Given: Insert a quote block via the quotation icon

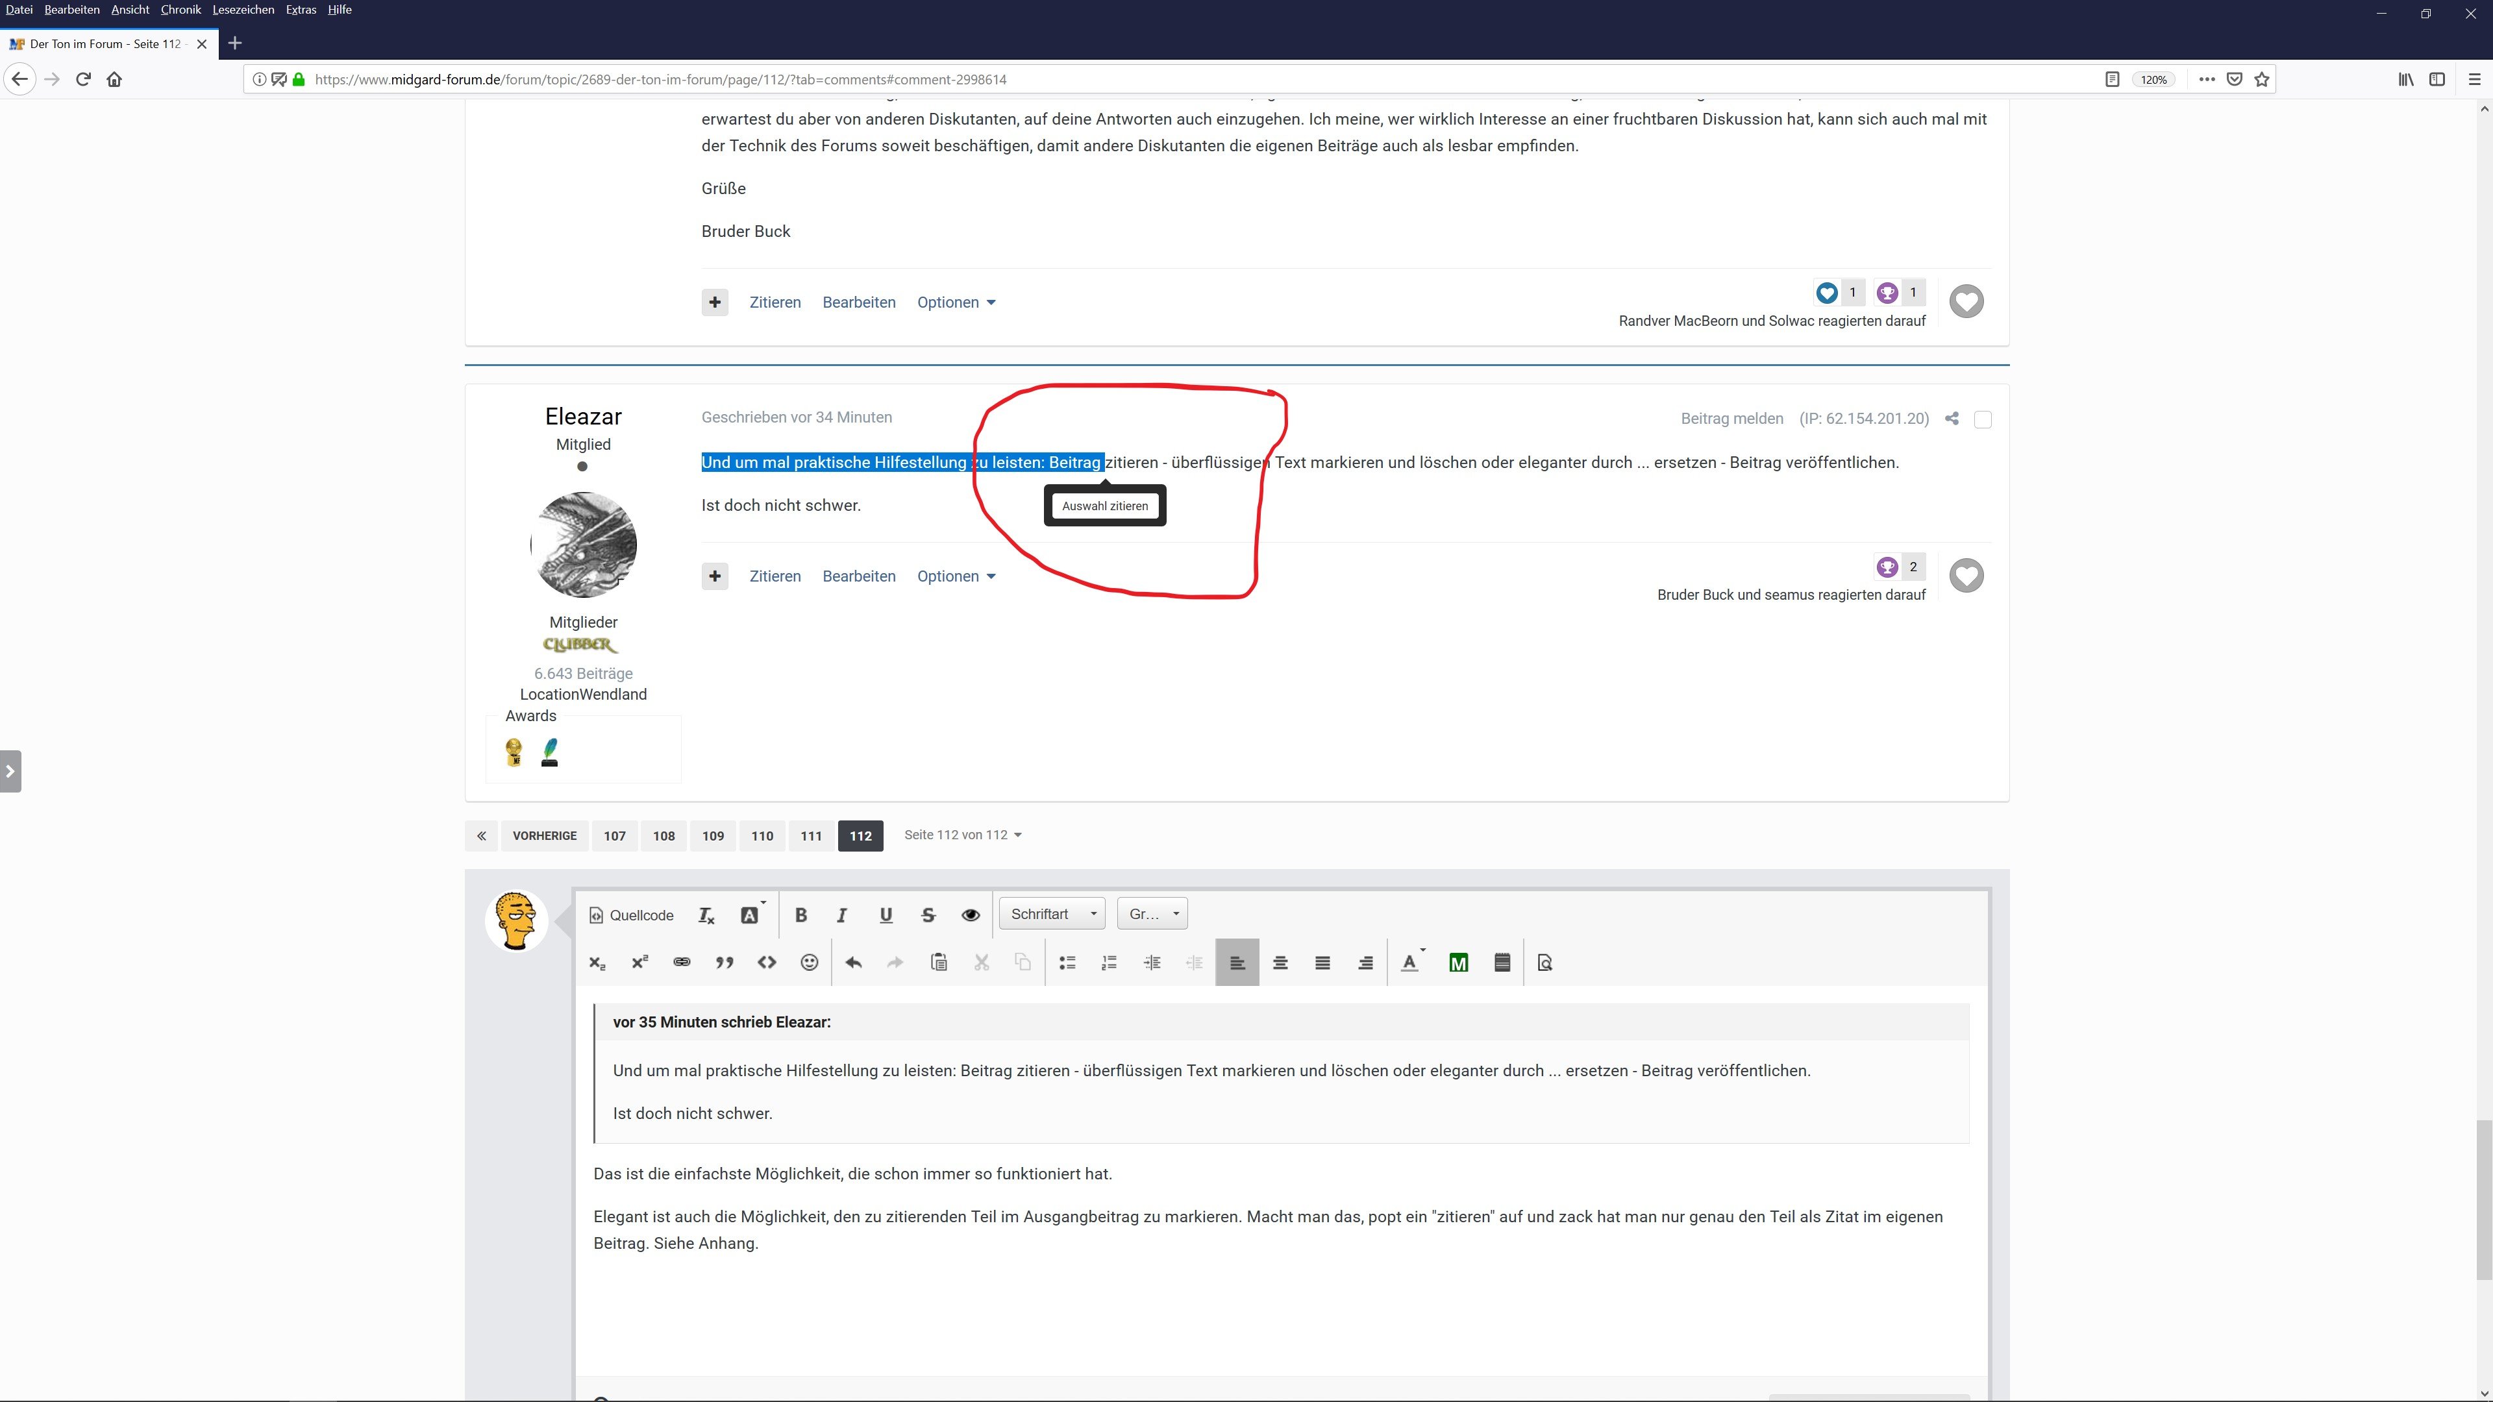Looking at the screenshot, I should pos(724,962).
